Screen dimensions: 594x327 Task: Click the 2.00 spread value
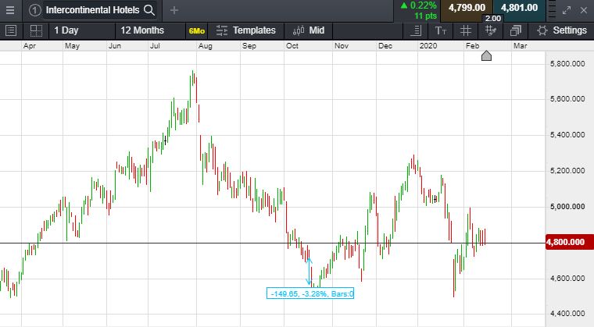click(493, 19)
